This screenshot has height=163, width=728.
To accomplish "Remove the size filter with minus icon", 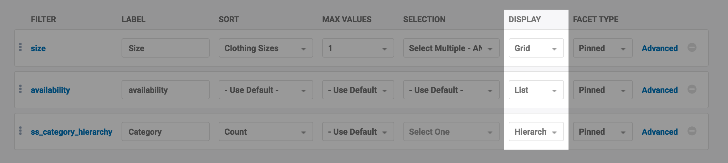I will [692, 48].
